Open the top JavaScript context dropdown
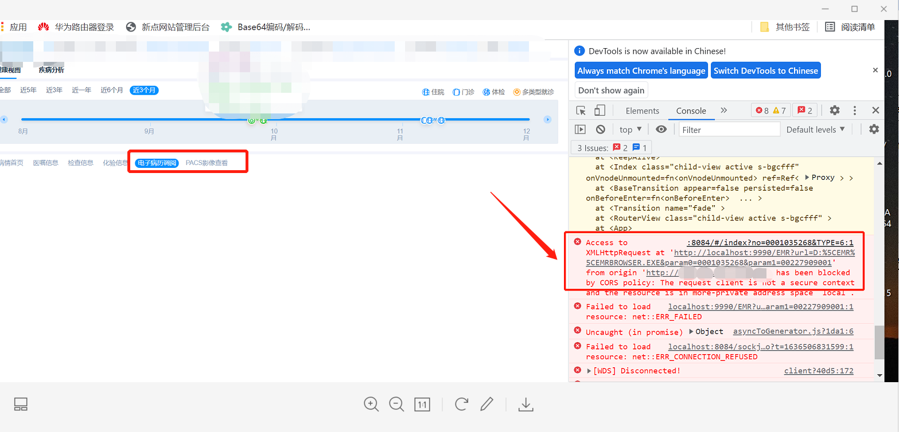Viewport: 899px width, 432px height. coord(631,129)
